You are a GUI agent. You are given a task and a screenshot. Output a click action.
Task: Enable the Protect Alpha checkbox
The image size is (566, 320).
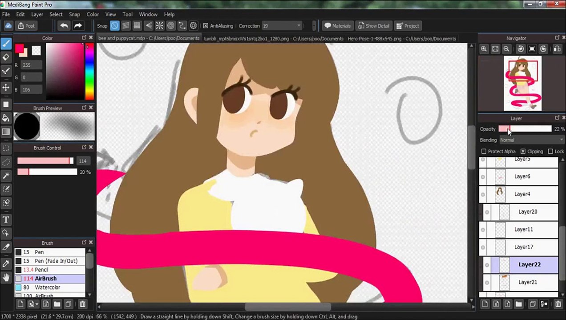pyautogui.click(x=484, y=152)
